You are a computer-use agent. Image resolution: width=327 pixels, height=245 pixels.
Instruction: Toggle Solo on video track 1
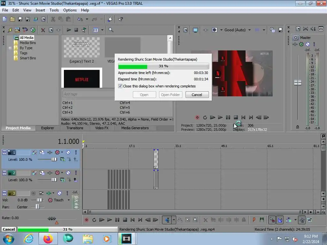[76, 152]
